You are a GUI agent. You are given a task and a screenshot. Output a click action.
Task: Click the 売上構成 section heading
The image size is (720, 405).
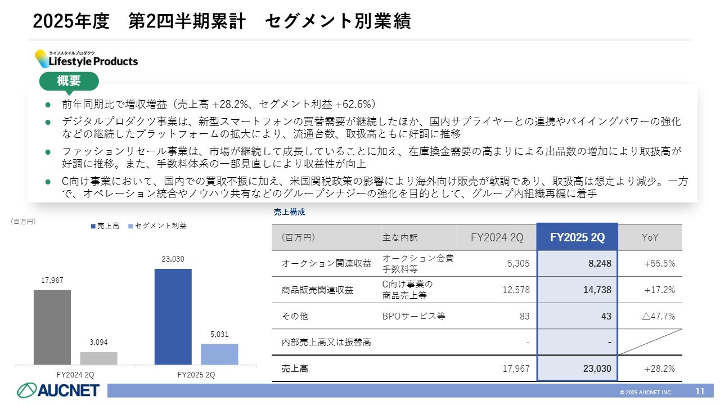click(289, 213)
